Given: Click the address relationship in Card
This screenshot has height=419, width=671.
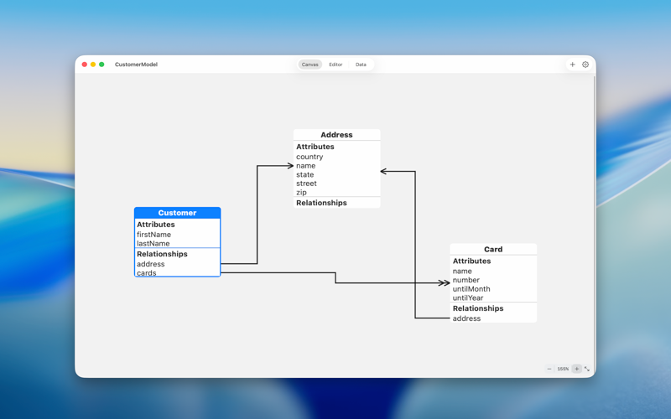Looking at the screenshot, I should 466,318.
